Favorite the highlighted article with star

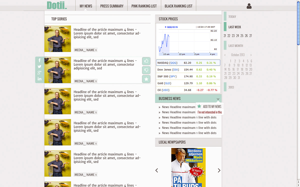click(x=146, y=79)
